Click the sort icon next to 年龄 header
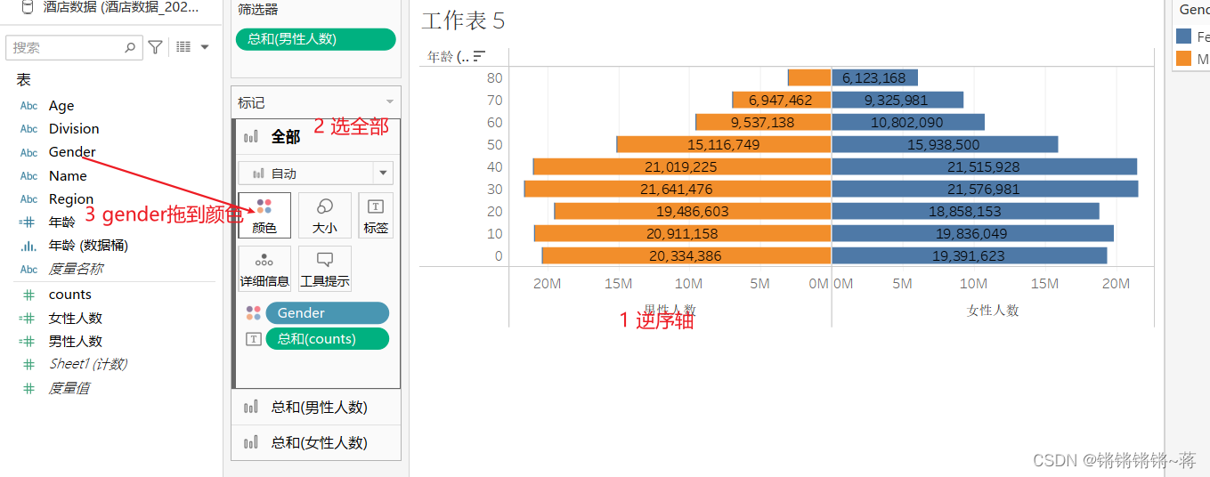This screenshot has width=1210, height=477. click(x=479, y=56)
